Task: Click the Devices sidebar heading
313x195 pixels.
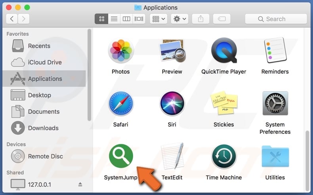Action: 16,144
